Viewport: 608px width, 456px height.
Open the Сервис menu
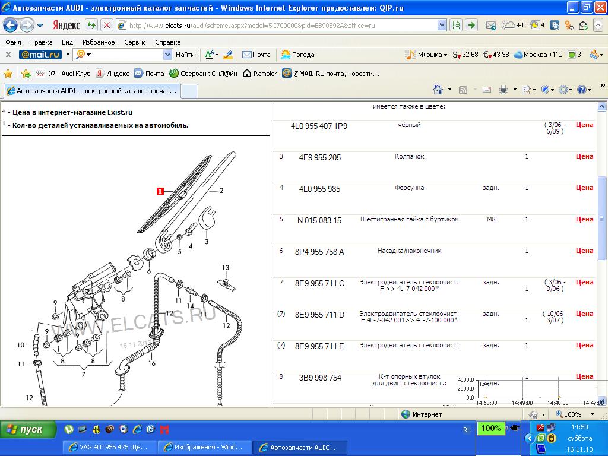click(135, 42)
